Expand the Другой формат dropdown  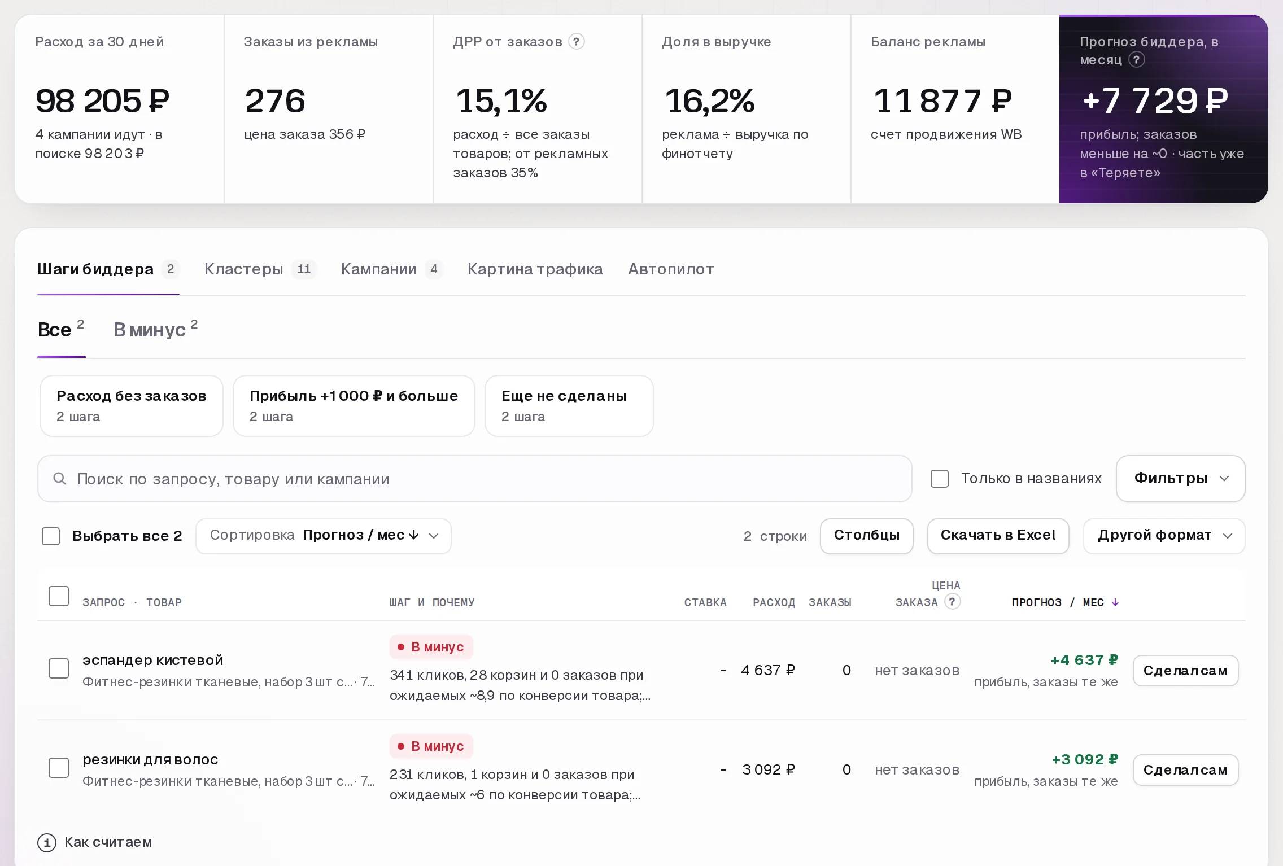(1164, 536)
